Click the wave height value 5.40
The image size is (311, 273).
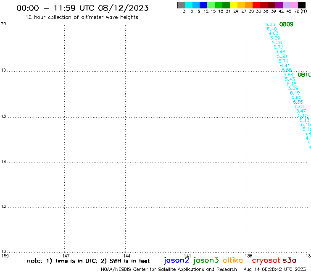pos(272,29)
